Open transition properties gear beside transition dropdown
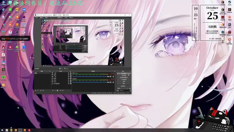Viewport: 234px width, 132px height. pos(130,89)
